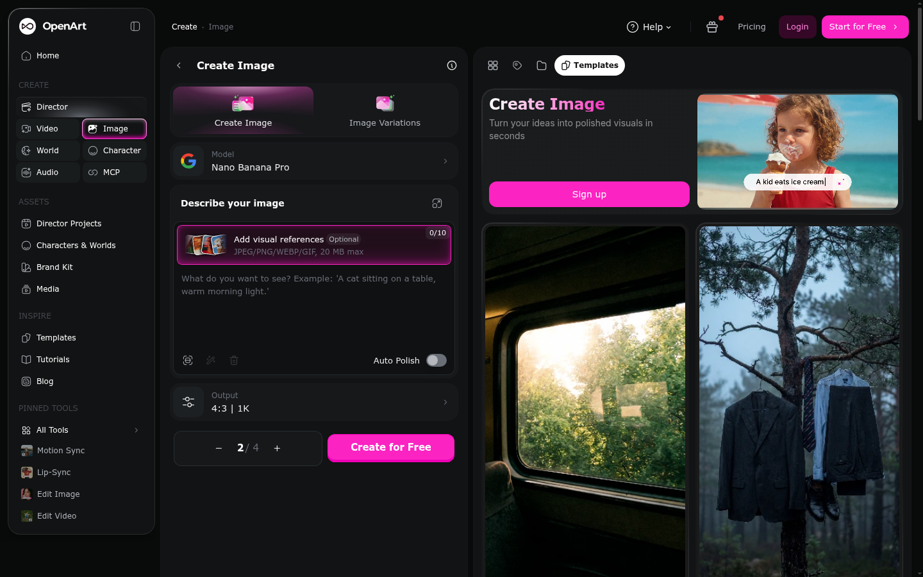This screenshot has height=577, width=923.
Task: Expand All Tools chevron
Action: pyautogui.click(x=136, y=430)
